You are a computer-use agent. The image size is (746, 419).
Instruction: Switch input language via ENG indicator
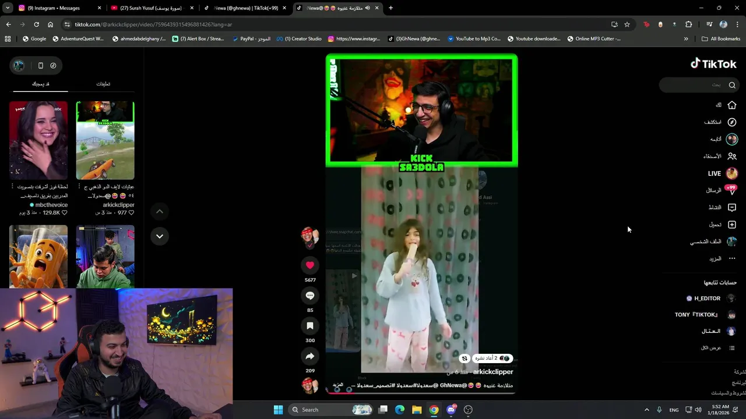[x=674, y=410]
